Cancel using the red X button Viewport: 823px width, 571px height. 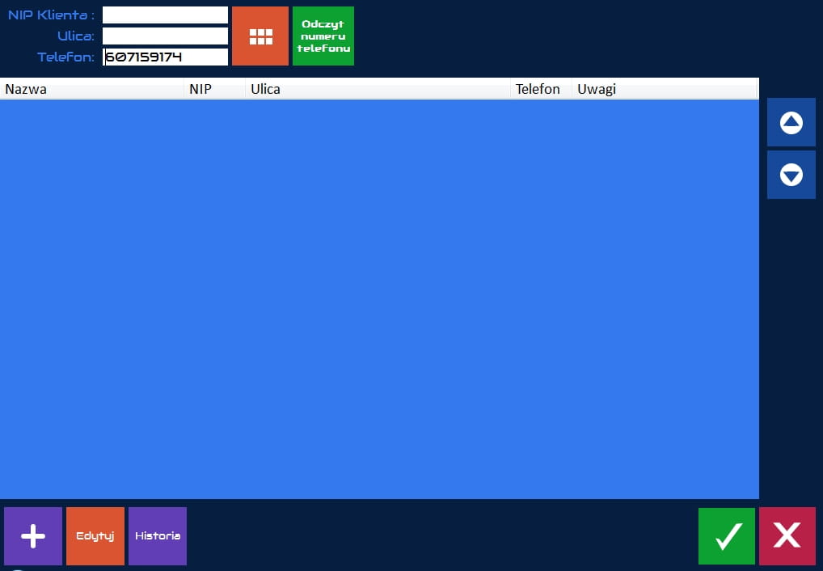click(x=787, y=535)
